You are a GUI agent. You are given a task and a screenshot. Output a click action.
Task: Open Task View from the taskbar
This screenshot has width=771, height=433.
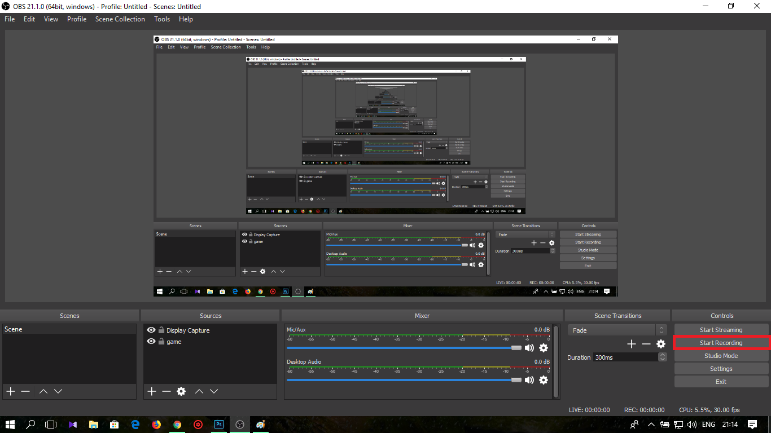51,425
